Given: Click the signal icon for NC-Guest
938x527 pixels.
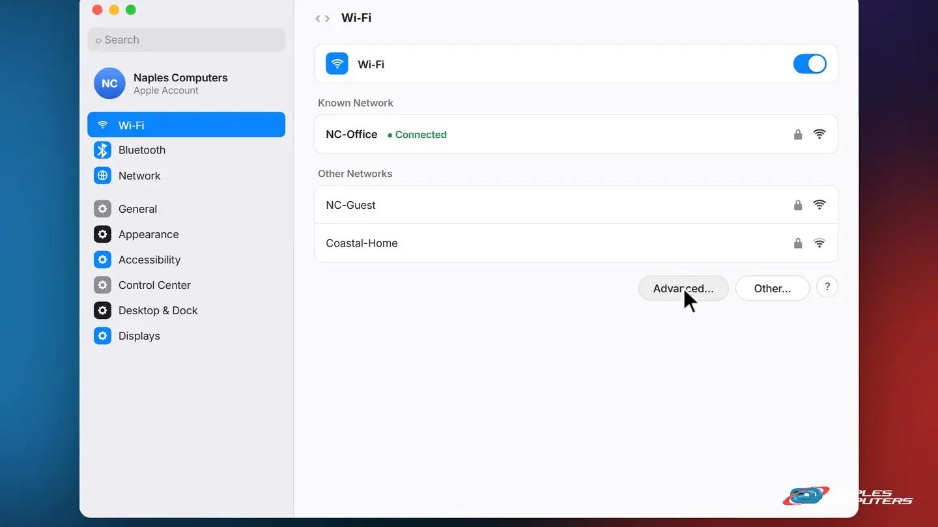Looking at the screenshot, I should pos(819,205).
